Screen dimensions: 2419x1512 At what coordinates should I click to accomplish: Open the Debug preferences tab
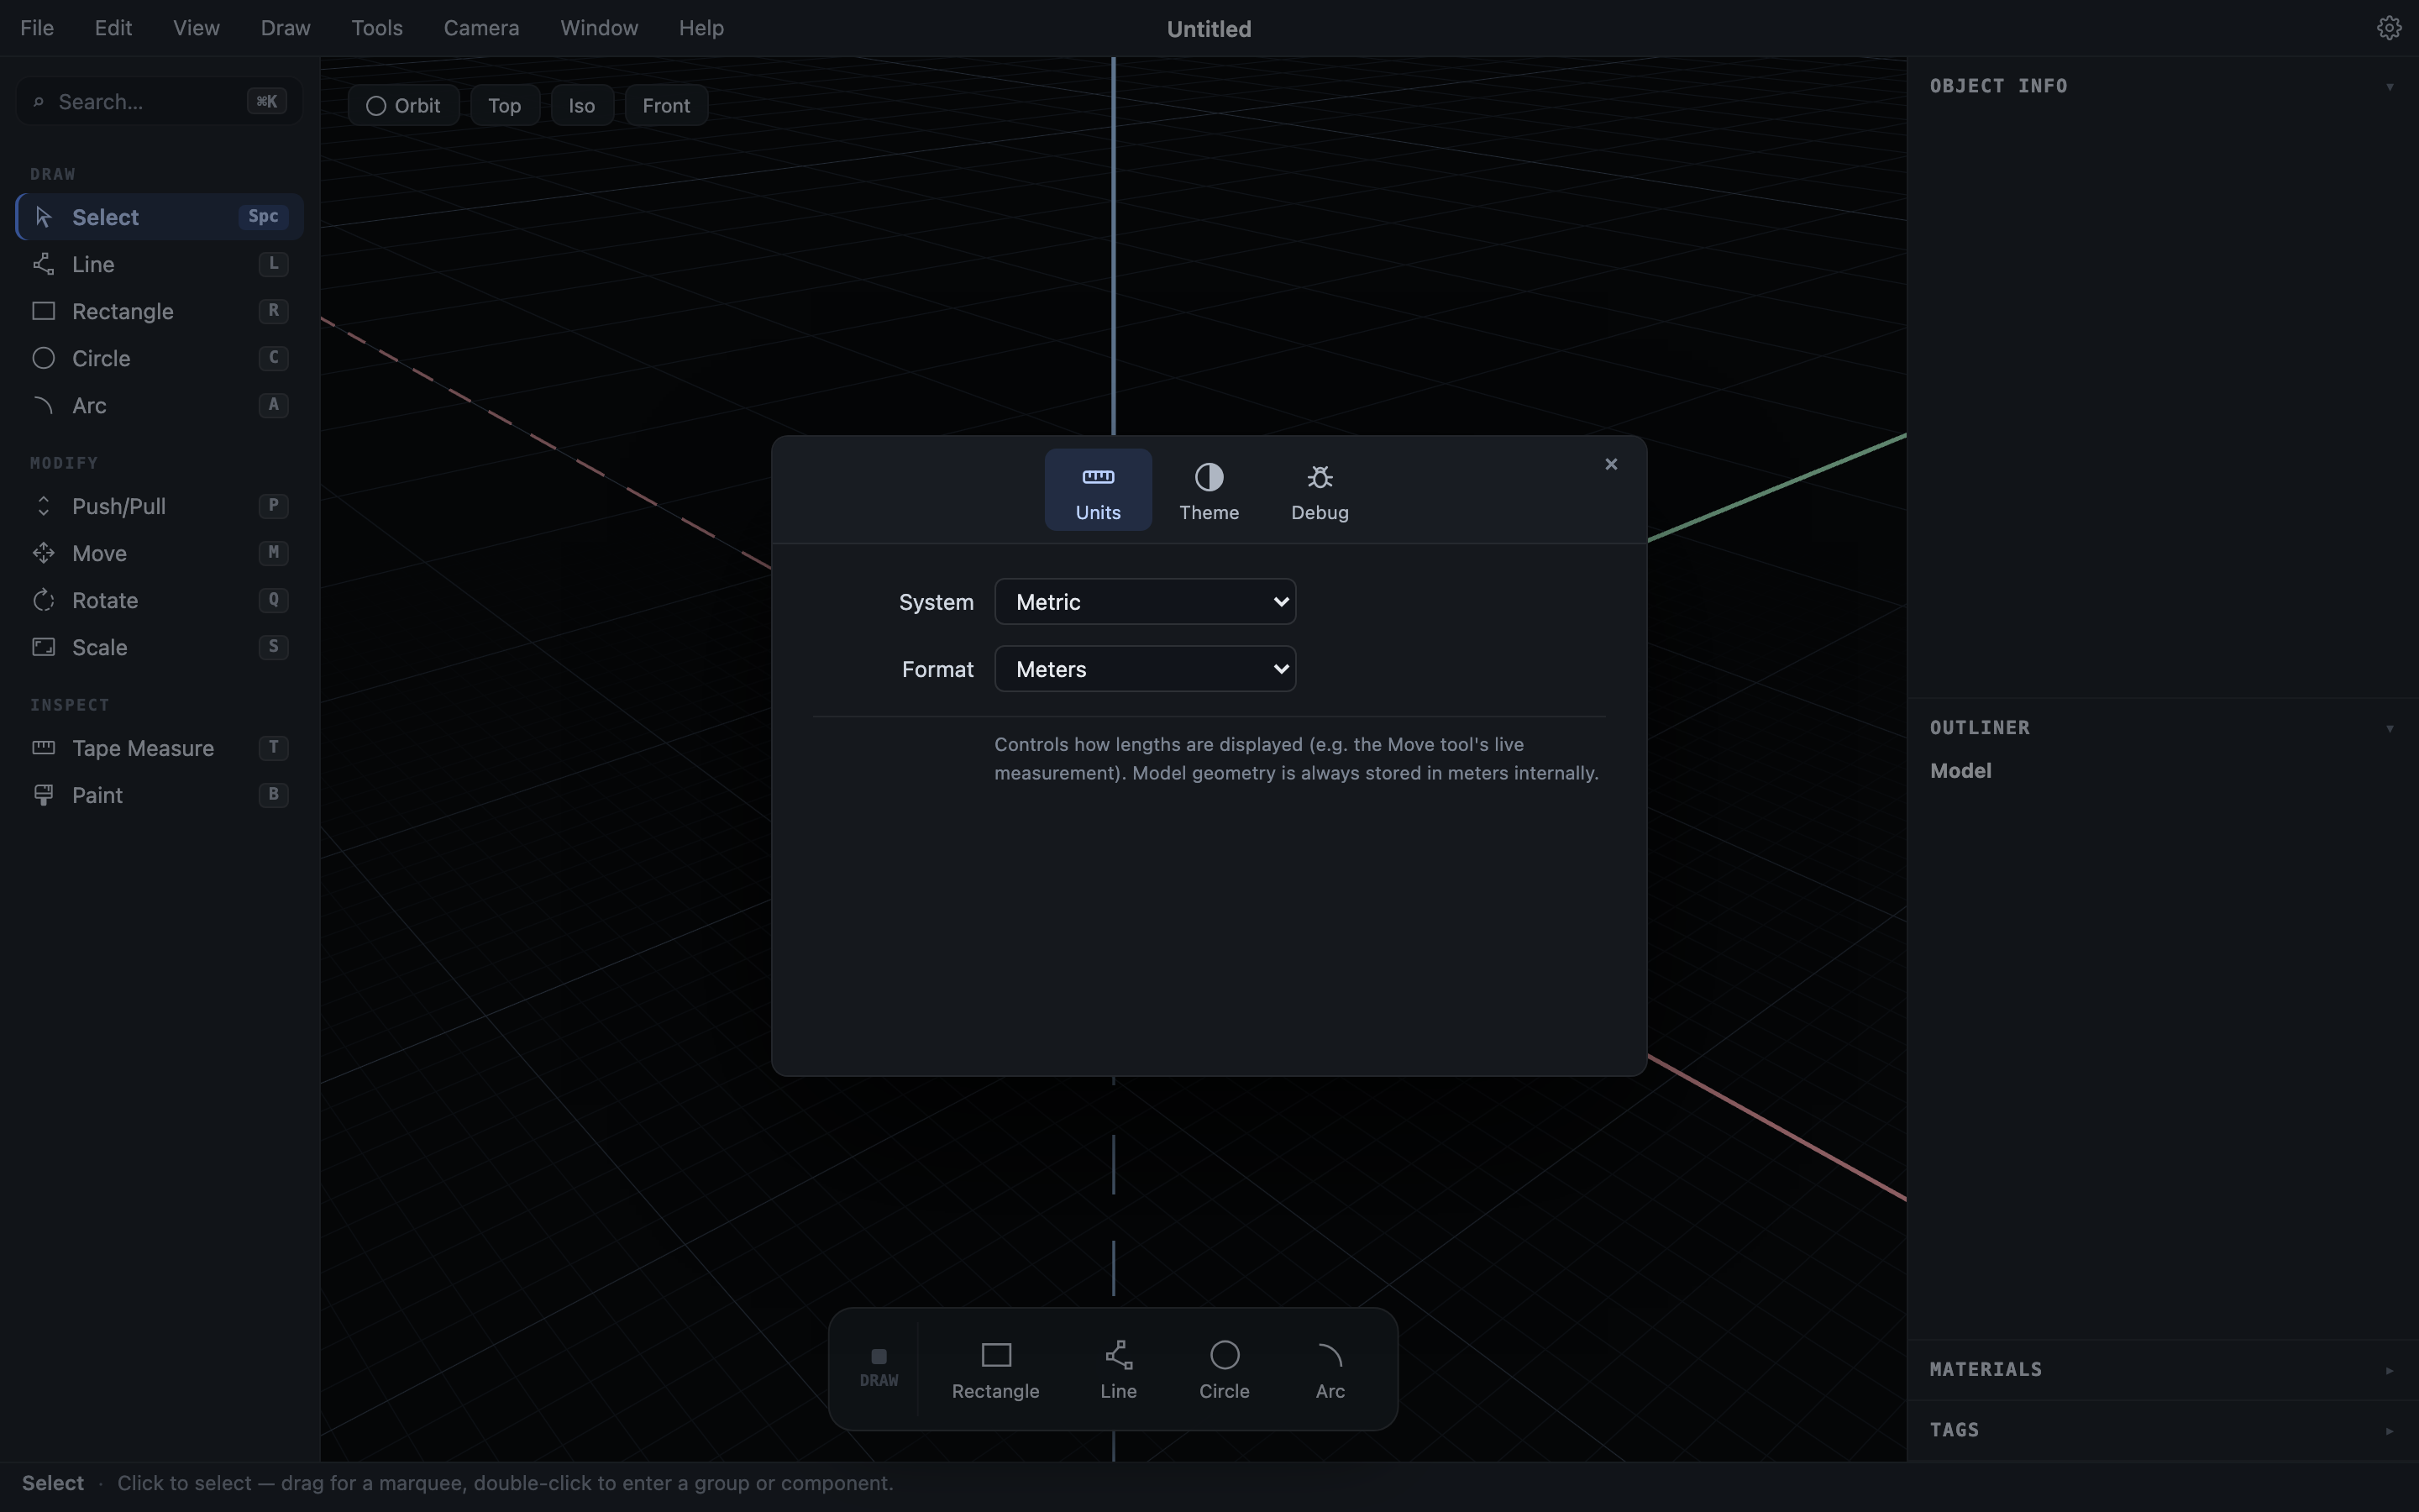[x=1320, y=490]
